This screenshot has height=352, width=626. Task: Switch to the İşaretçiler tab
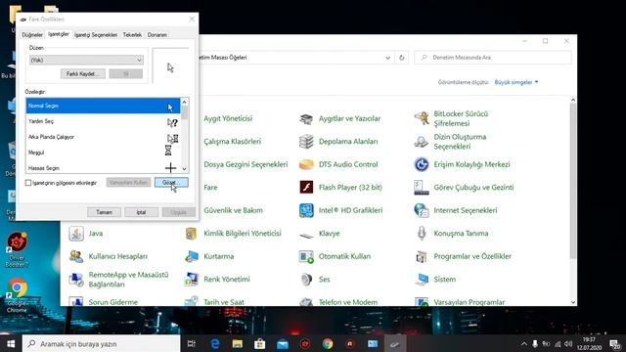[x=59, y=34]
